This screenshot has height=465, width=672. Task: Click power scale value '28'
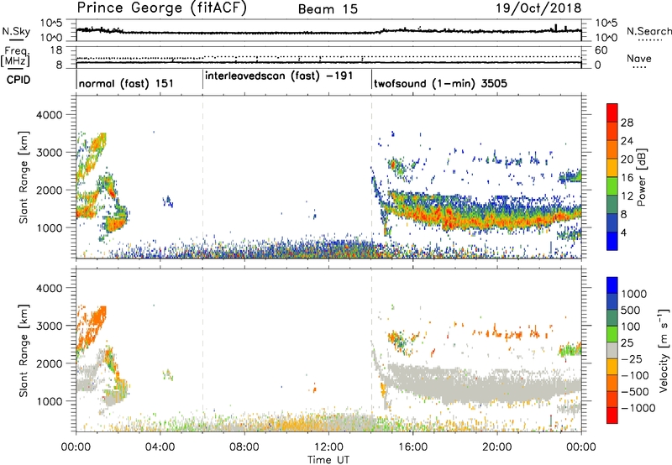tap(627, 123)
